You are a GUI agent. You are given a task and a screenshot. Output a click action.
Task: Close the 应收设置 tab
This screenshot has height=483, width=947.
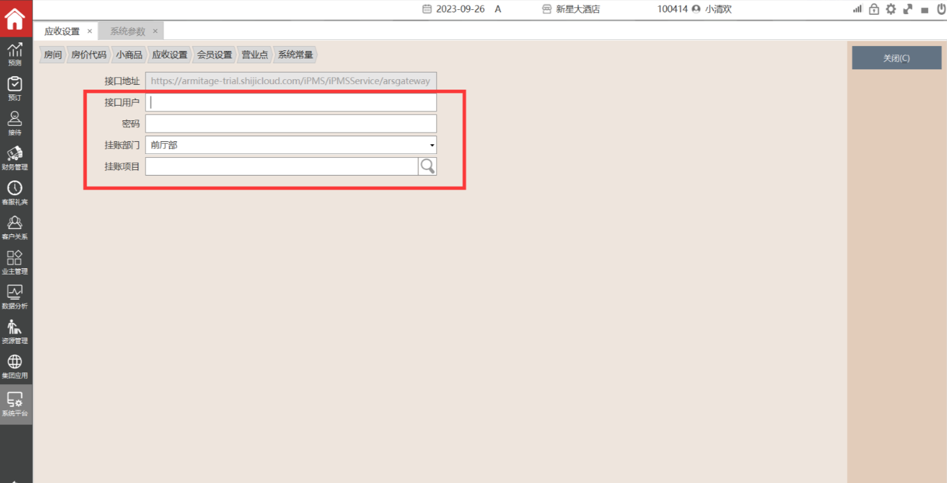90,31
